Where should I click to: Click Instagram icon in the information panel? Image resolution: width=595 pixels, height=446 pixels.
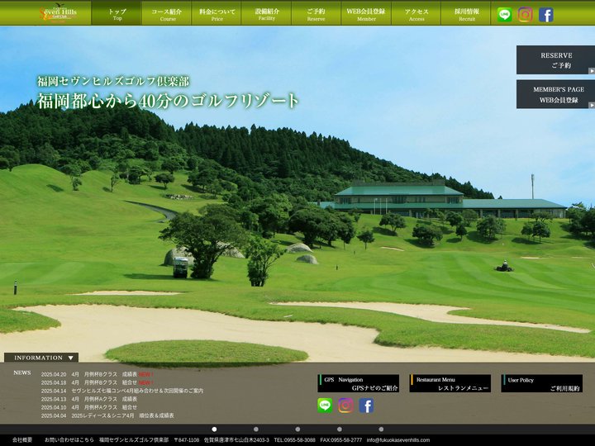[345, 406]
